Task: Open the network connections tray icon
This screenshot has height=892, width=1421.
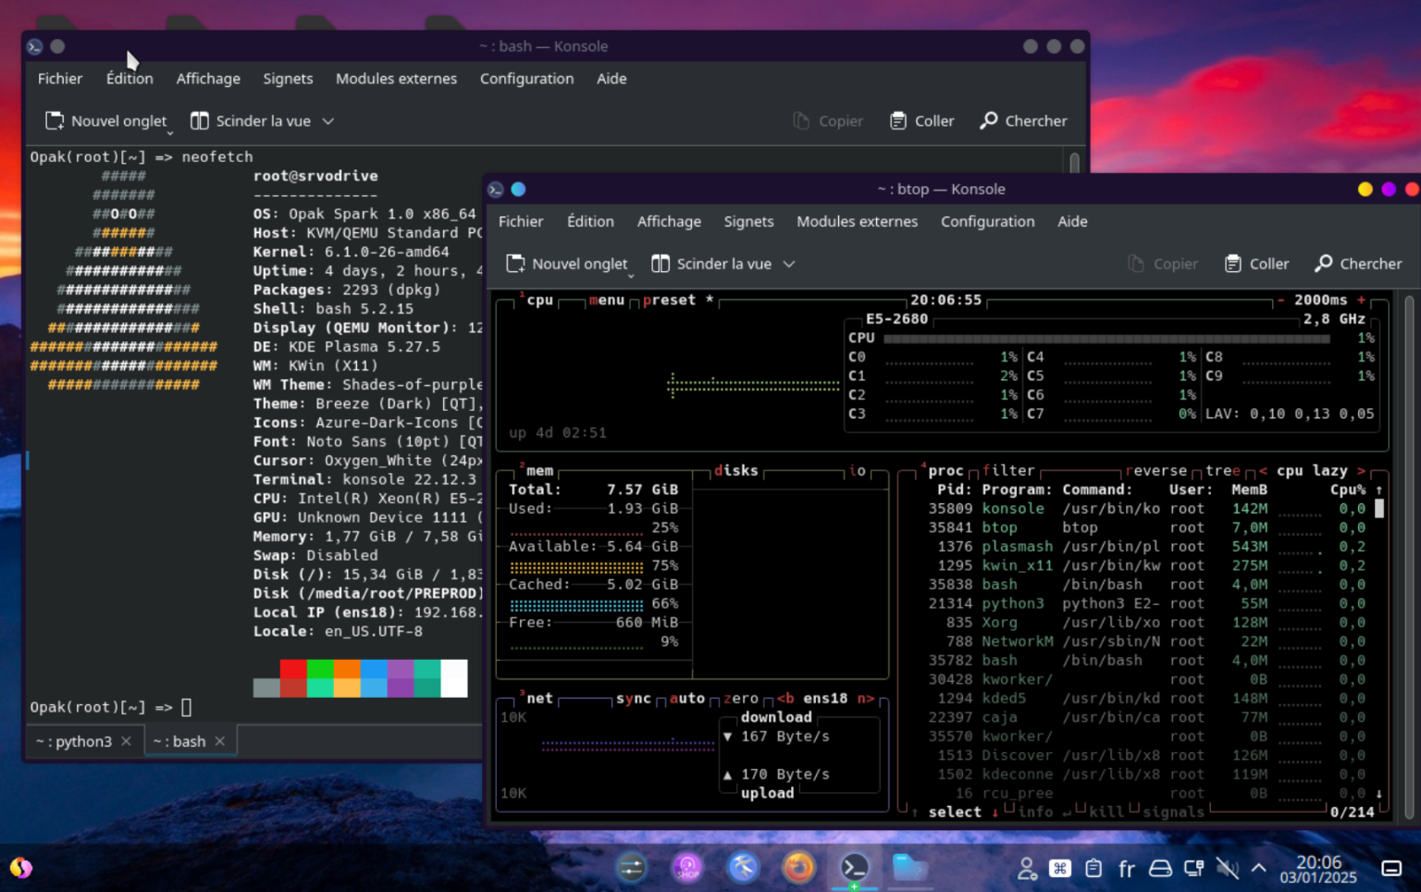Action: coord(1193,868)
